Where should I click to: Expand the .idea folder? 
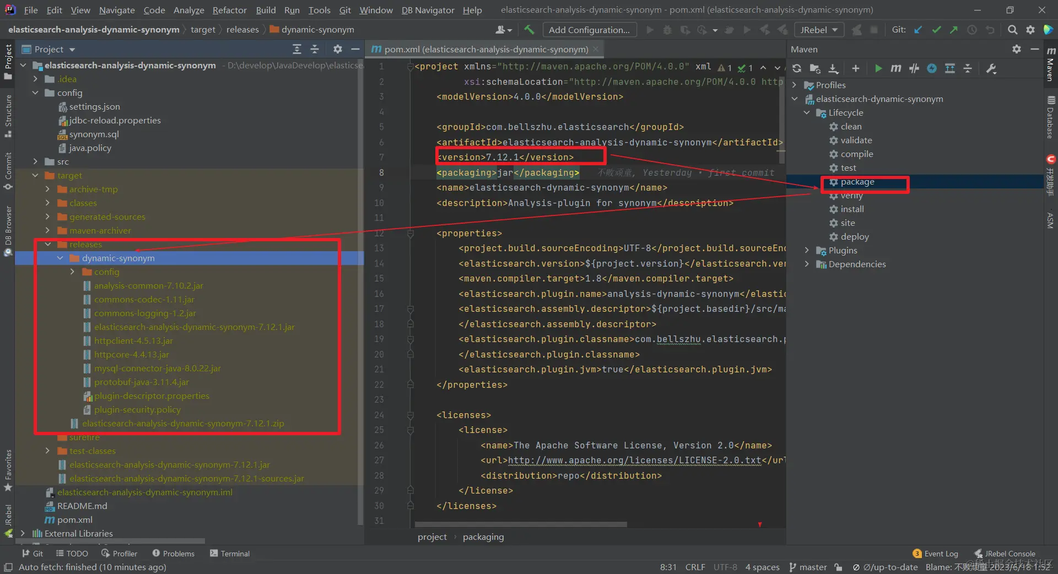36,79
